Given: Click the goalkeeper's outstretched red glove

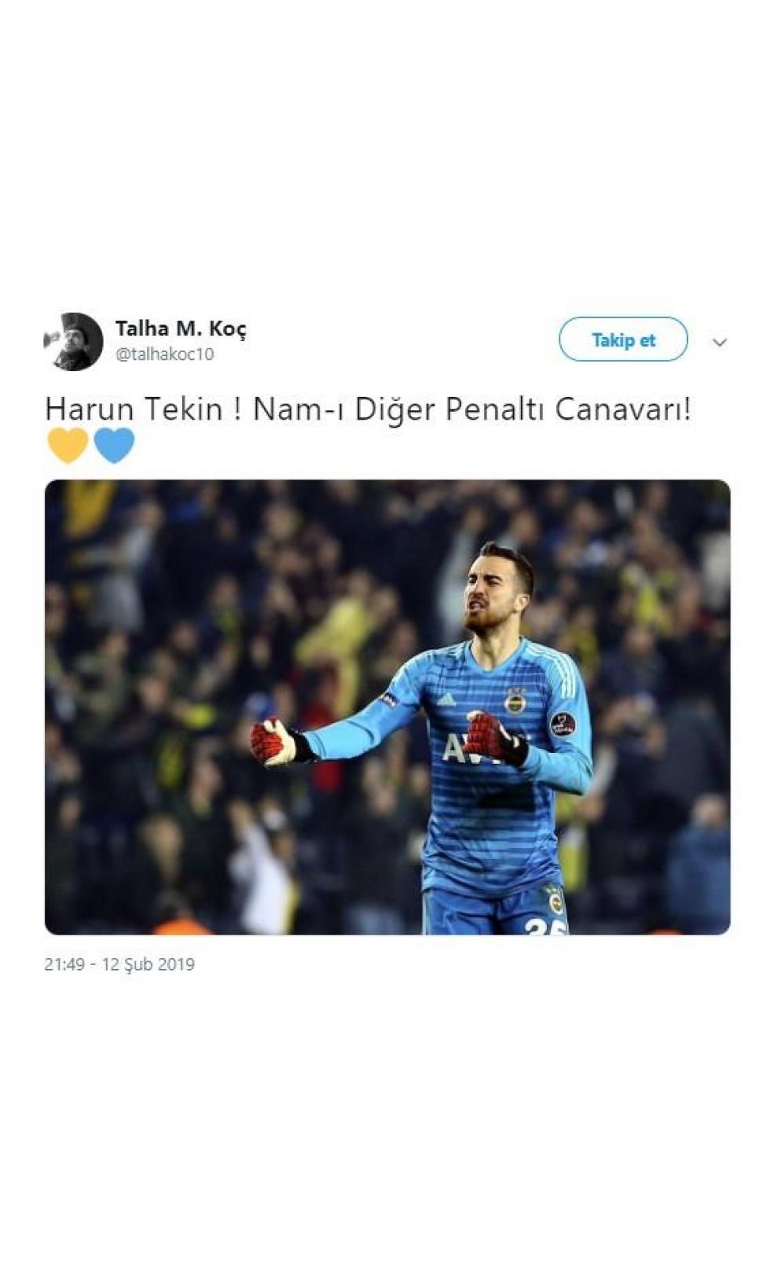Looking at the screenshot, I should 272,743.
